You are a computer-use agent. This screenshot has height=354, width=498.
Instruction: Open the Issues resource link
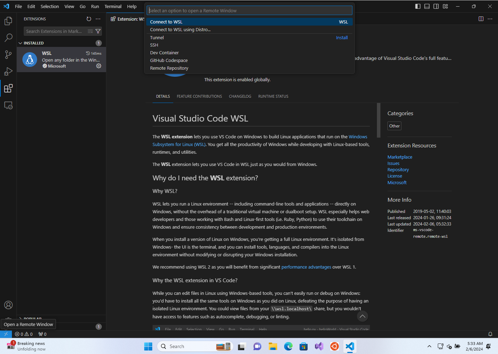[x=393, y=163]
